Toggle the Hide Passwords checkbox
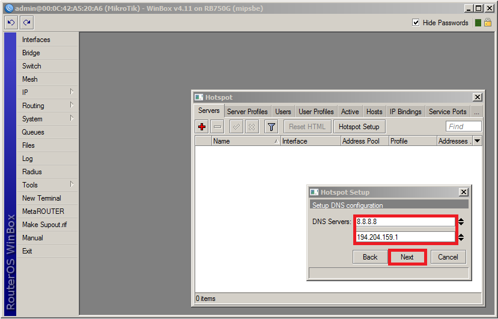 coord(416,23)
